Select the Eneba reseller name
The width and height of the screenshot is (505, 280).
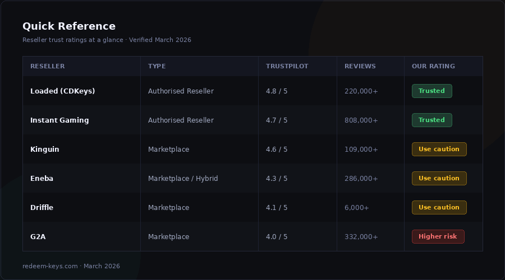[x=42, y=178]
